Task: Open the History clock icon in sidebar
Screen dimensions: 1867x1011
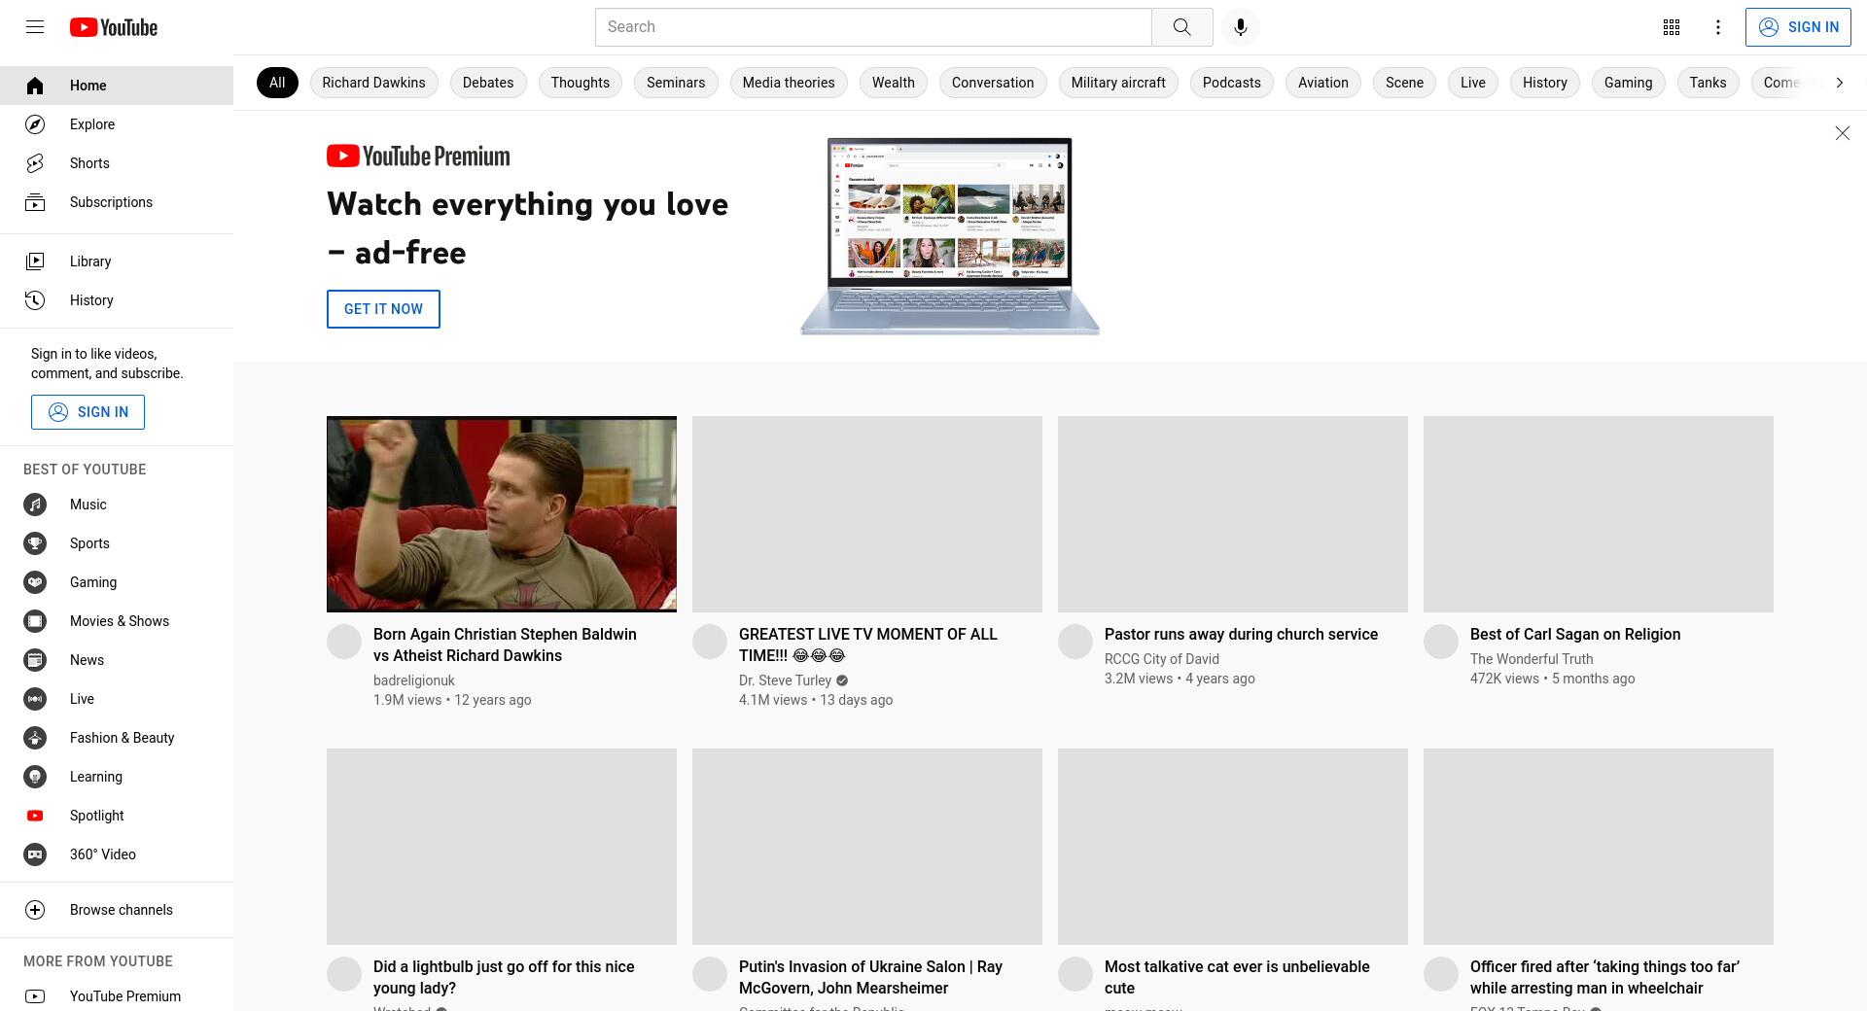Action: pos(35,300)
